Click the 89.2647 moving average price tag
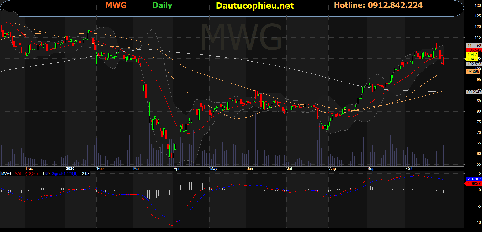Image resolution: width=482 pixels, height=232 pixels. [x=474, y=92]
